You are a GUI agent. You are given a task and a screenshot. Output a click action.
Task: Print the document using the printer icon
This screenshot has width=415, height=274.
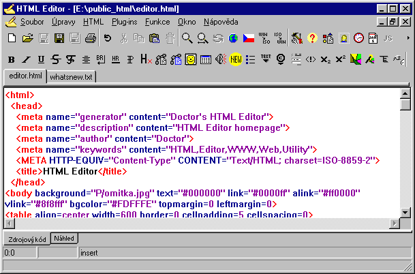[x=90, y=38]
